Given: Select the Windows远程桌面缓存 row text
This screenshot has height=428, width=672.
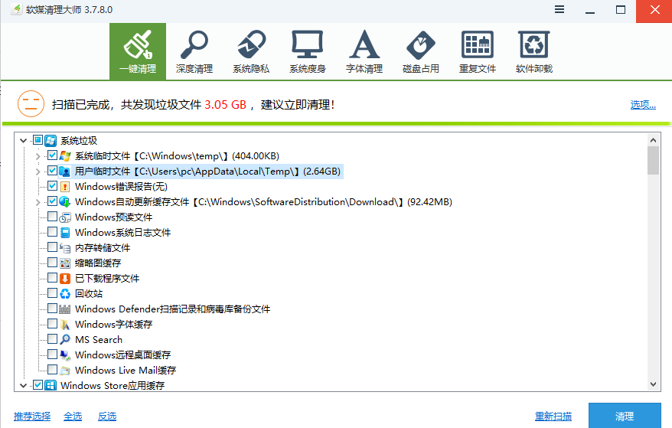Looking at the screenshot, I should pyautogui.click(x=122, y=354).
